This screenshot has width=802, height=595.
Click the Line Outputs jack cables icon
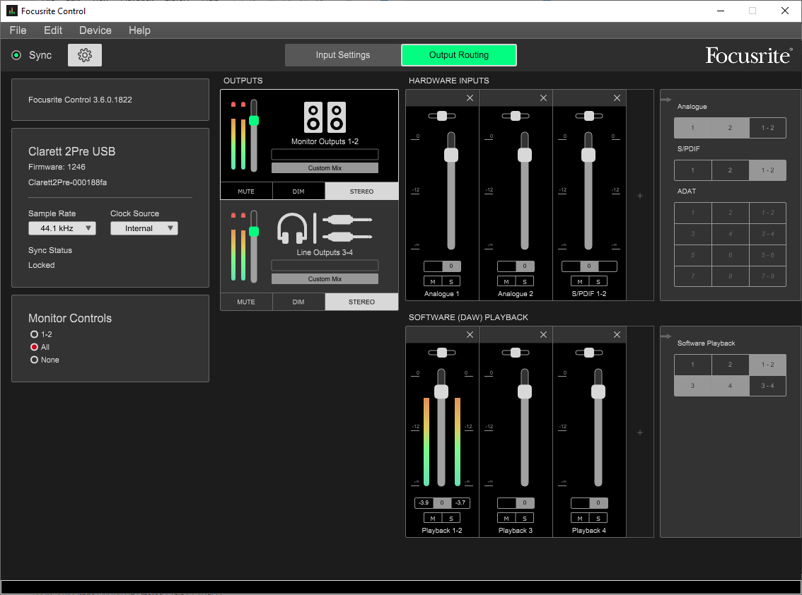click(x=347, y=228)
